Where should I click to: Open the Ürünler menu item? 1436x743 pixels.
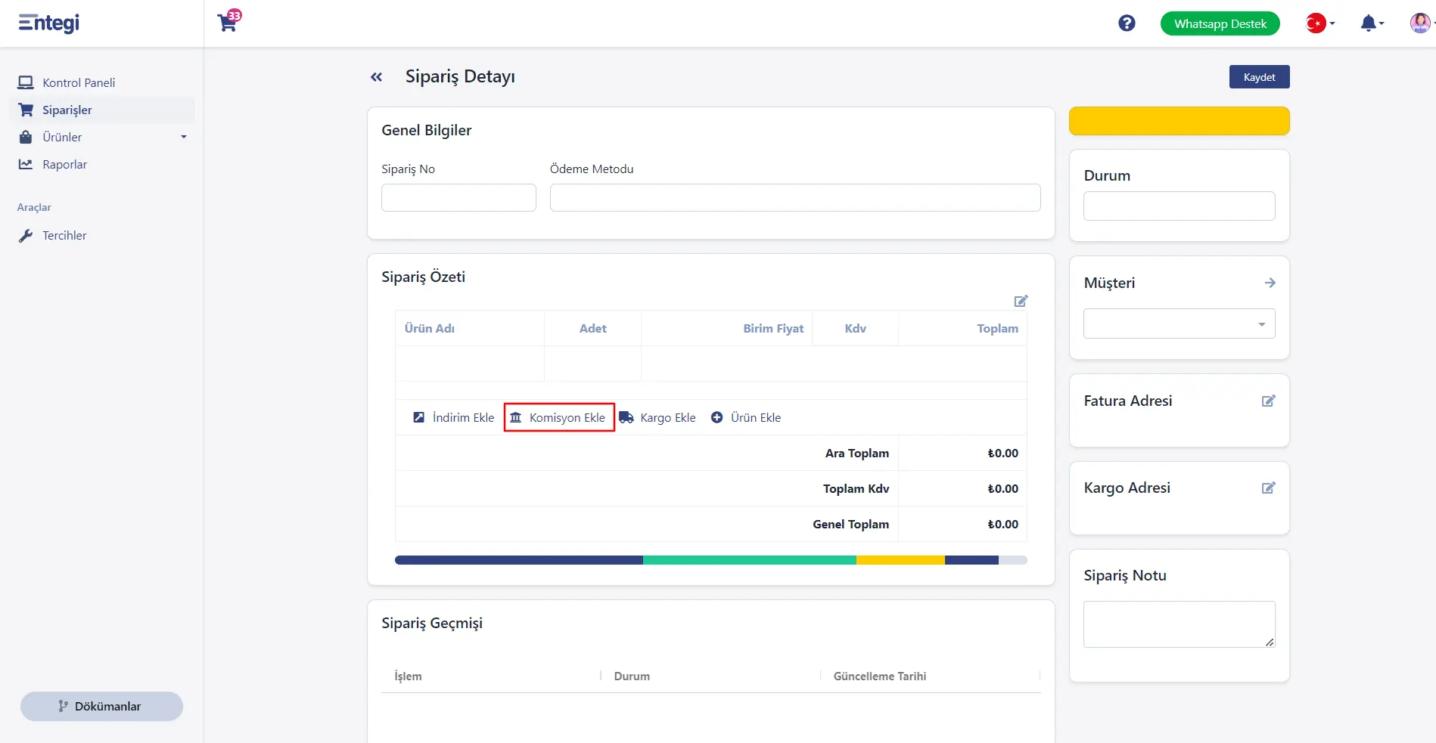62,137
